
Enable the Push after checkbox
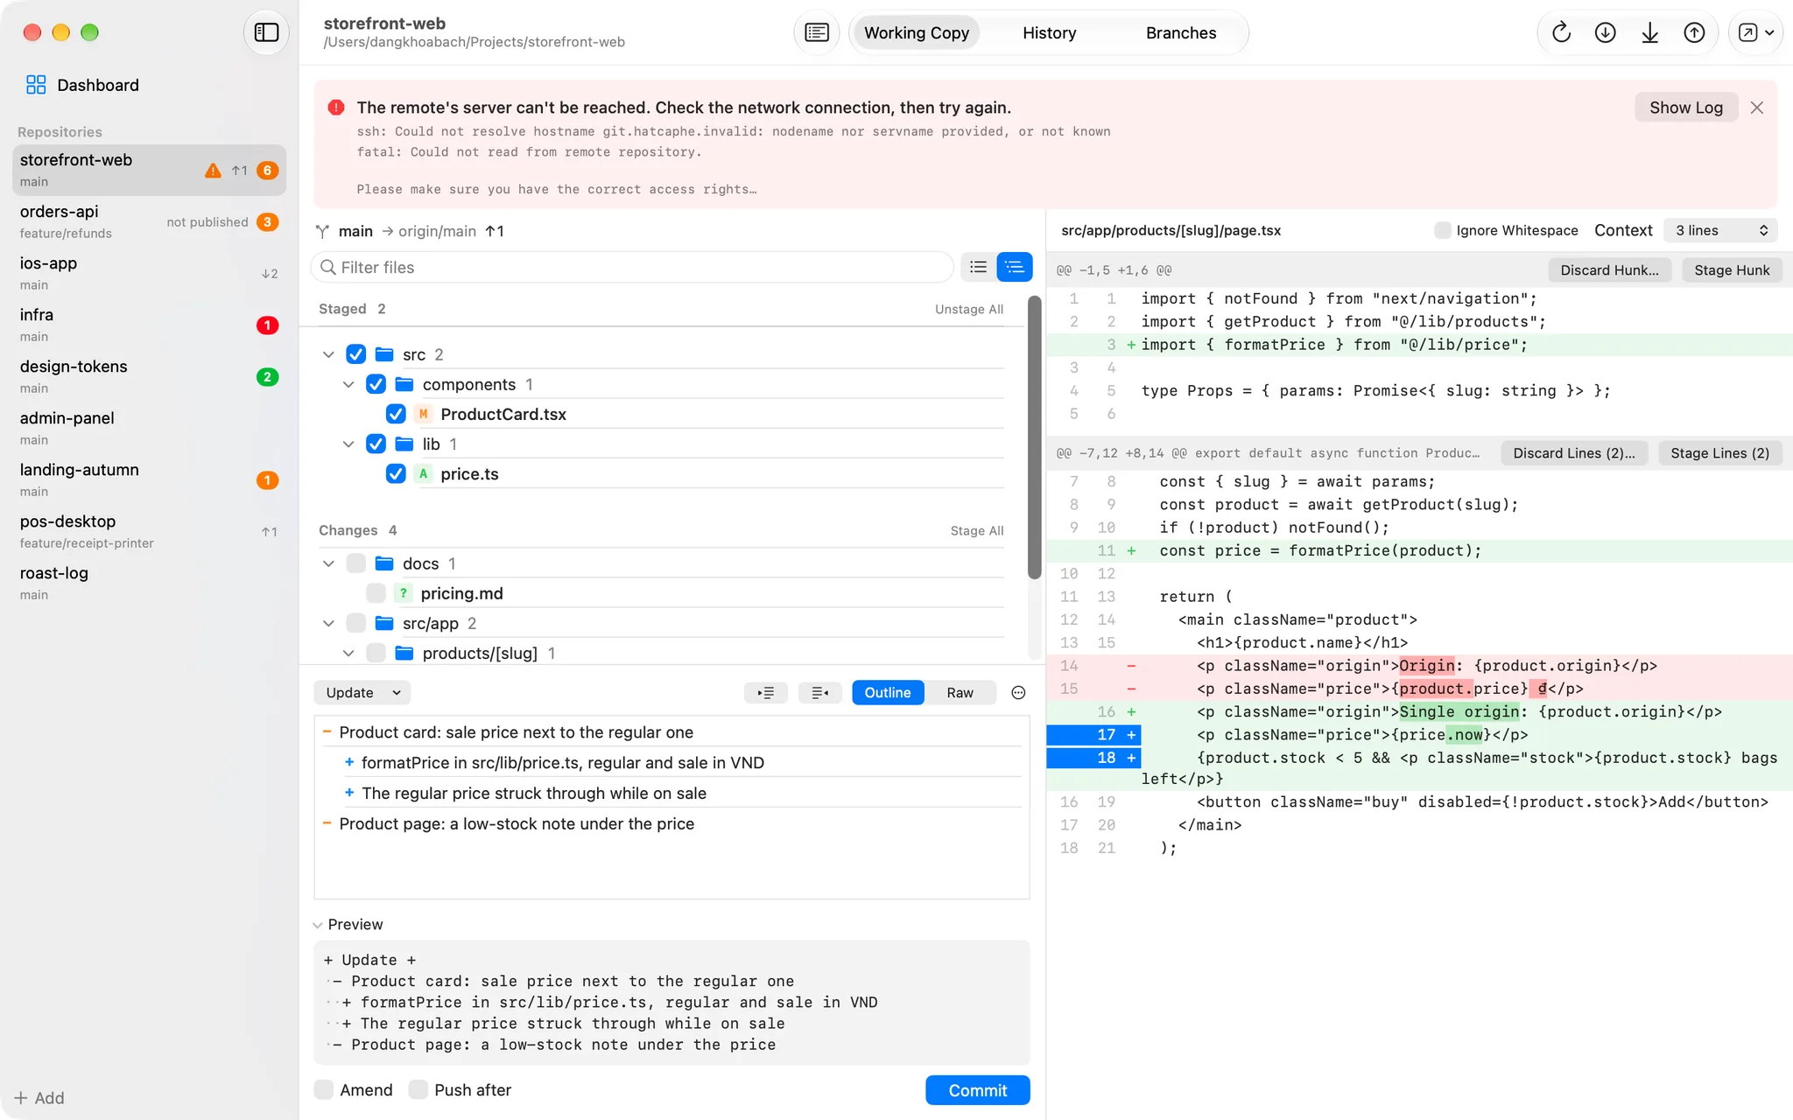tap(418, 1089)
